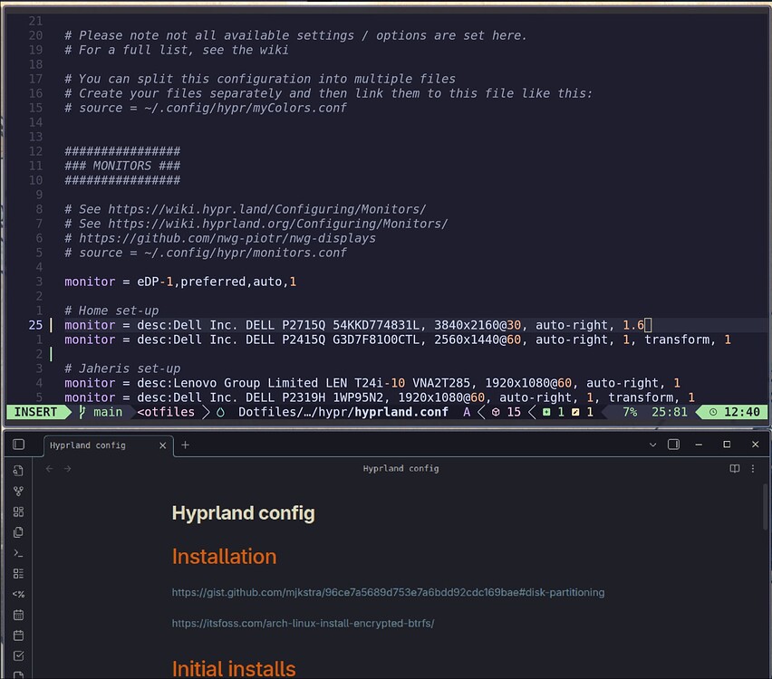772x679 pixels.
Task: Open calendar with grid dots in ribbon
Action: pyautogui.click(x=19, y=615)
